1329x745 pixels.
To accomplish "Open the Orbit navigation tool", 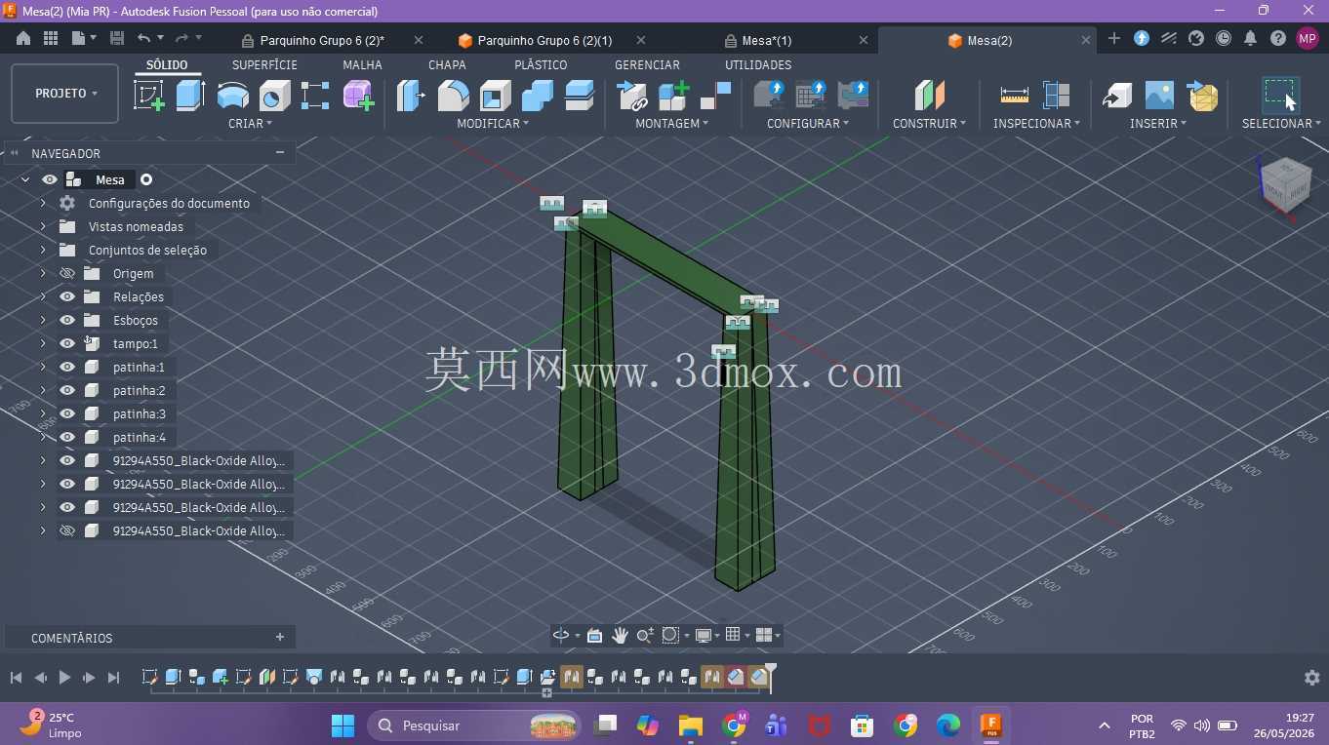I will [561, 635].
